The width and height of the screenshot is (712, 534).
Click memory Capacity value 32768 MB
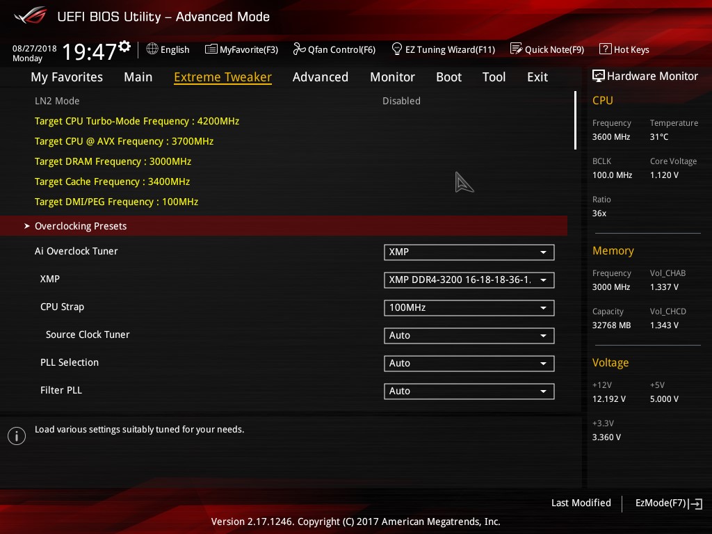611,325
